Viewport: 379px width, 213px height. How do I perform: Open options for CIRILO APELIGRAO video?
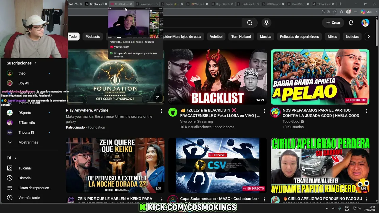point(367,200)
